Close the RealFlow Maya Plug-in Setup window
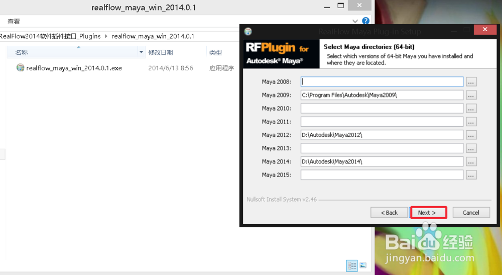The image size is (502, 275). [x=485, y=30]
